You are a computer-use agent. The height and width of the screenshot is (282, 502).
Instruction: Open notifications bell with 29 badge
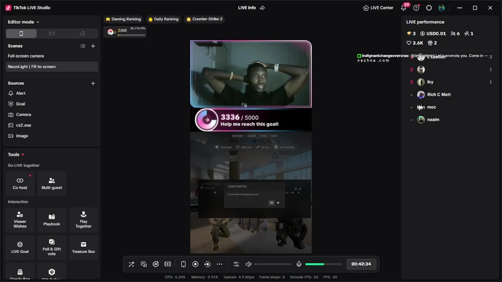pyautogui.click(x=404, y=8)
